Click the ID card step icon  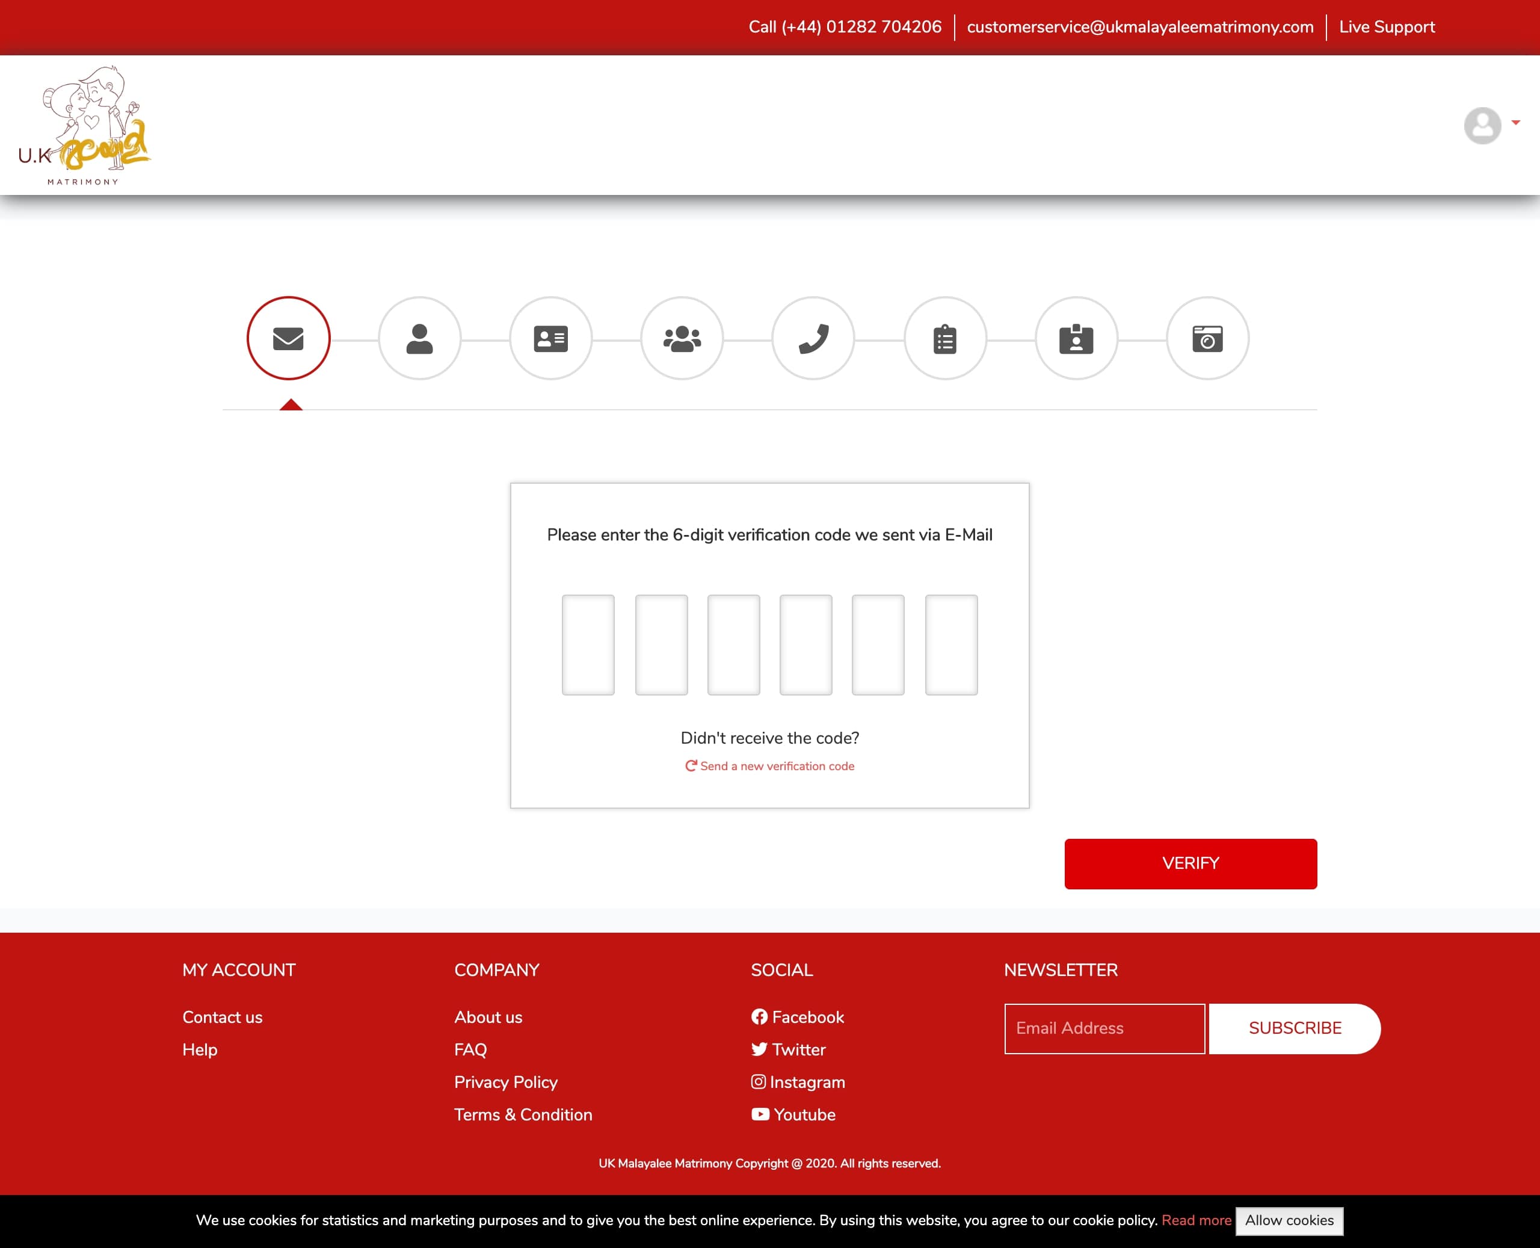pyautogui.click(x=551, y=338)
